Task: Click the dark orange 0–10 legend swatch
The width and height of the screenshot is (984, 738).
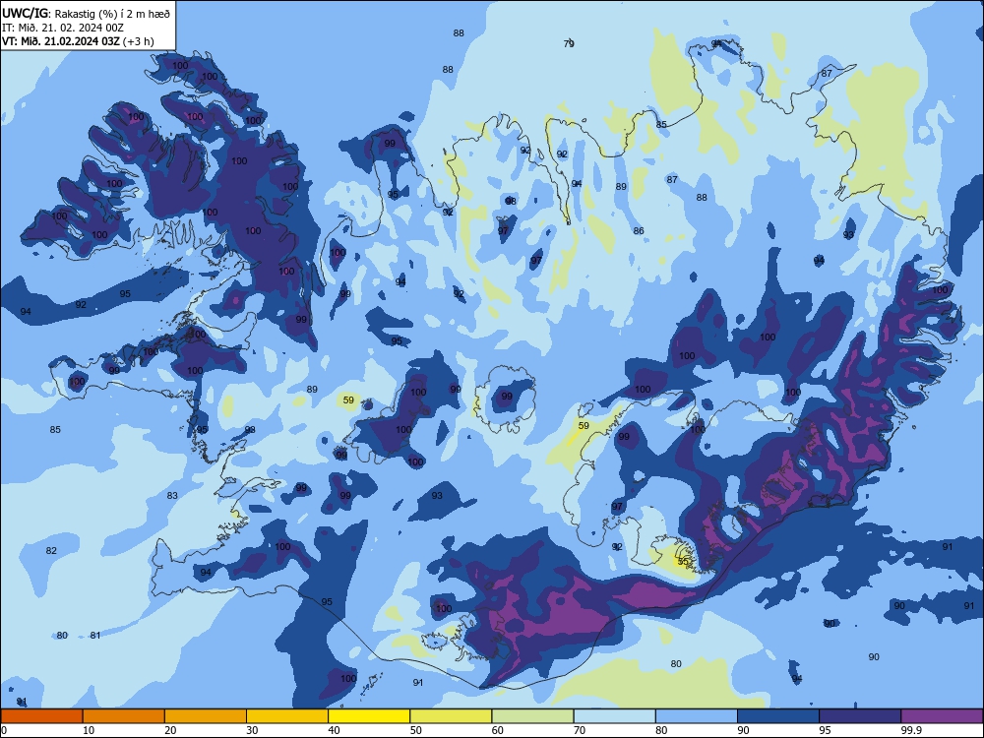Action: [x=41, y=716]
